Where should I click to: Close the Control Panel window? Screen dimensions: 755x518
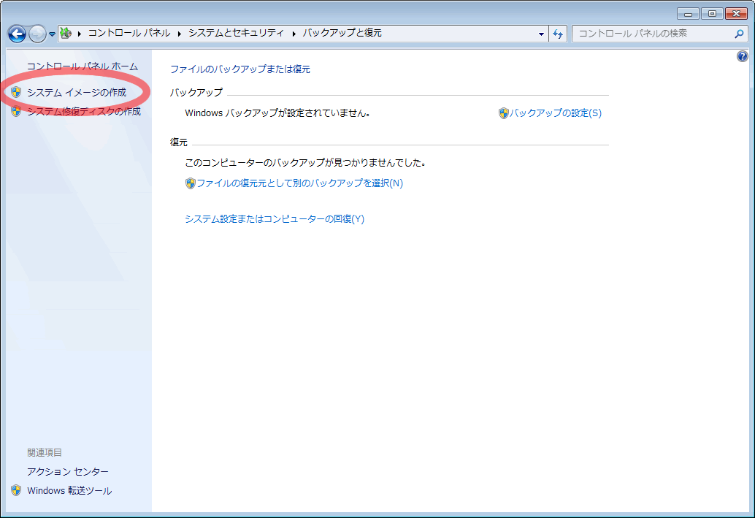point(736,13)
